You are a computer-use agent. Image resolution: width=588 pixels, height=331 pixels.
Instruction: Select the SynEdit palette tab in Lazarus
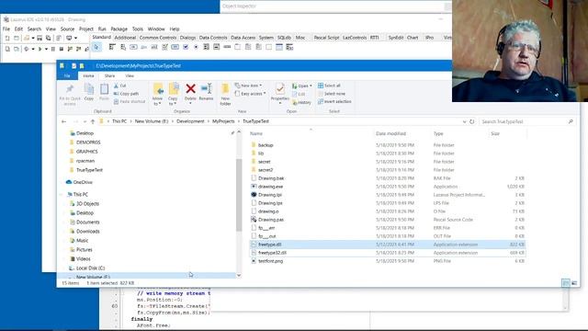[x=396, y=38]
